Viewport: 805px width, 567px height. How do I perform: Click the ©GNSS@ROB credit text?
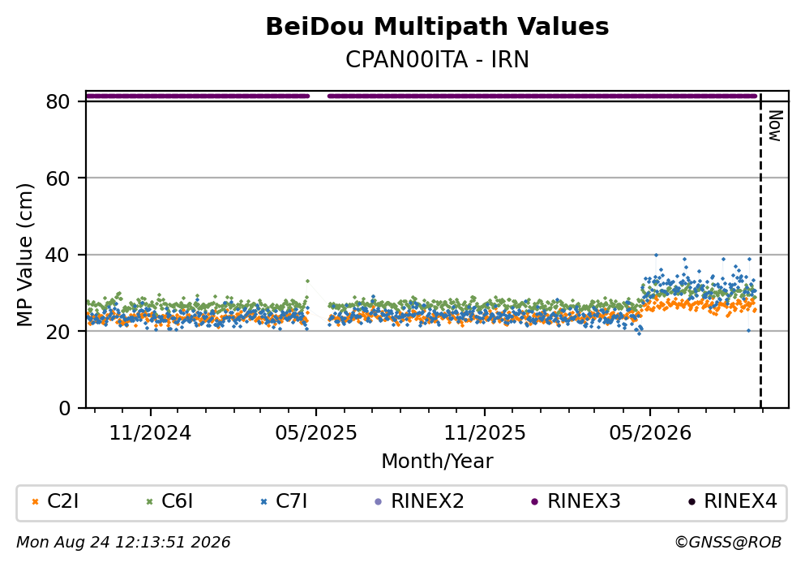[x=728, y=543]
